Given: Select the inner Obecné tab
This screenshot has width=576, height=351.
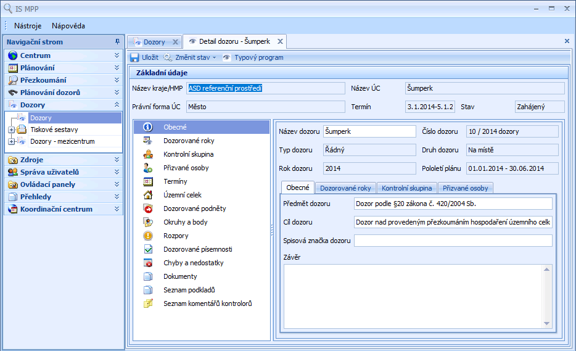Looking at the screenshot, I should click(x=297, y=188).
